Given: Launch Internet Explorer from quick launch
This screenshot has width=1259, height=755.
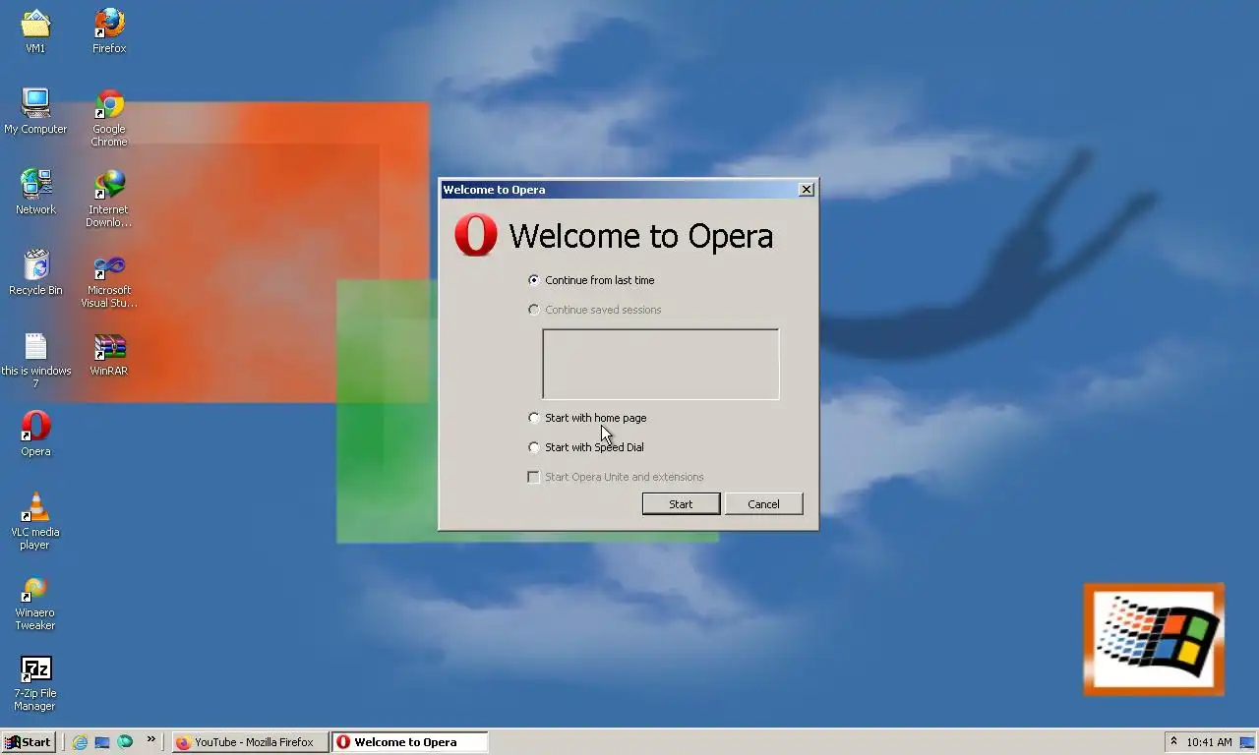Looking at the screenshot, I should (80, 742).
